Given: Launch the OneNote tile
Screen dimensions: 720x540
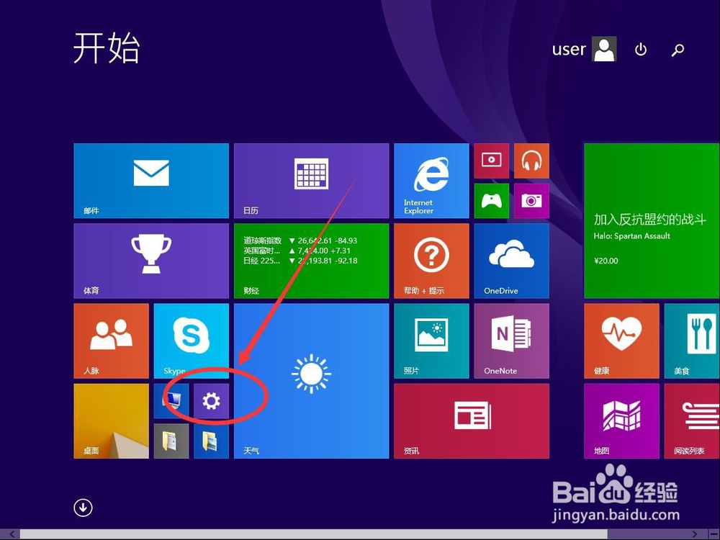Looking at the screenshot, I should tap(511, 341).
